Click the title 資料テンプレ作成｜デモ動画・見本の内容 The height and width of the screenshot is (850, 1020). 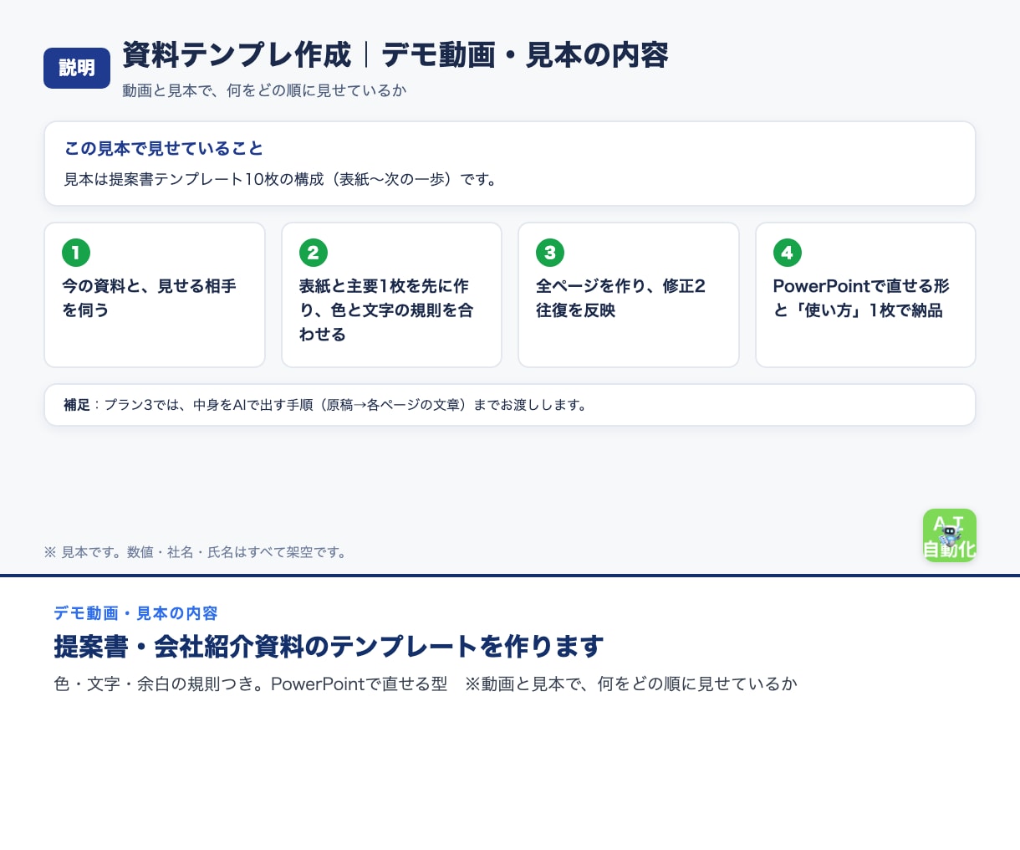(395, 55)
